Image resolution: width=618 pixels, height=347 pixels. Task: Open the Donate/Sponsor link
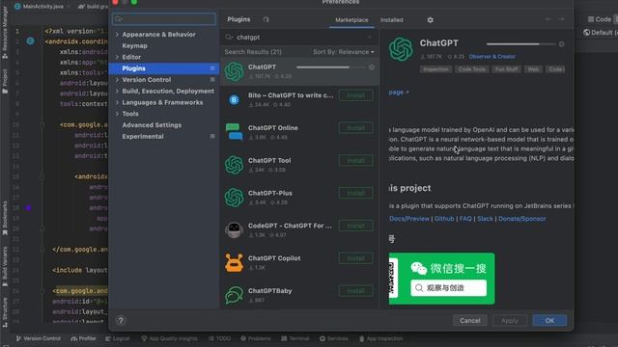click(521, 219)
